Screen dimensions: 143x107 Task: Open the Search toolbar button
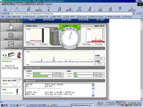[59, 9]
